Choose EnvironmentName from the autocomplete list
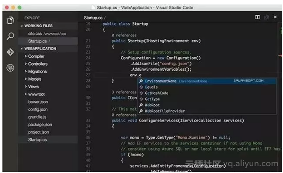 coord(207,81)
